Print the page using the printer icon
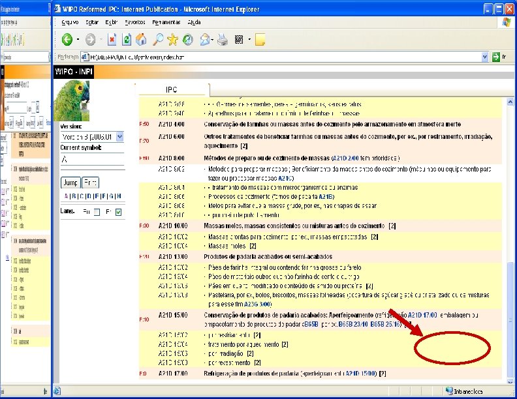 223,40
